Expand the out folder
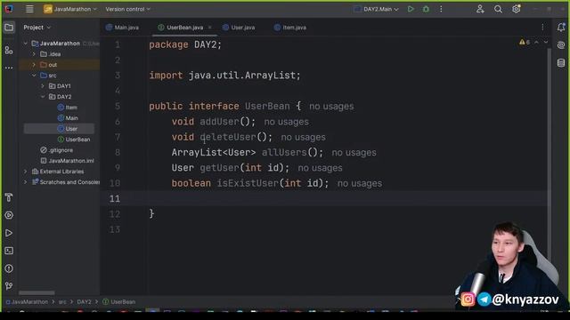570x320 pixels. click(34, 65)
